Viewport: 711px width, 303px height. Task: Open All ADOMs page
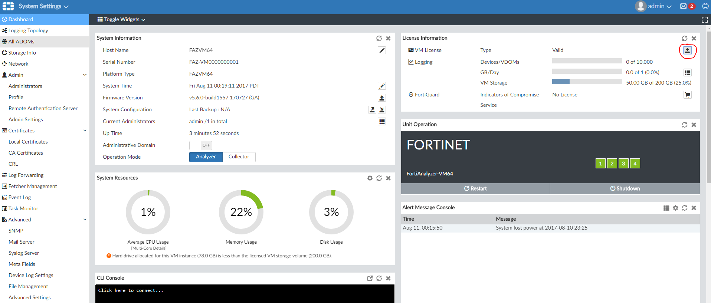click(45, 42)
